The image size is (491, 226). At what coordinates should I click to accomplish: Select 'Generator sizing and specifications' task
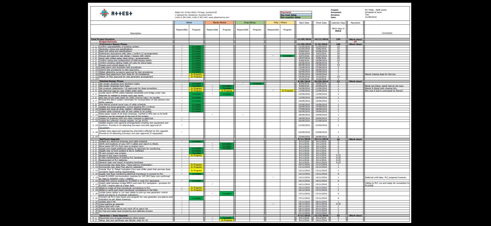click(x=116, y=49)
